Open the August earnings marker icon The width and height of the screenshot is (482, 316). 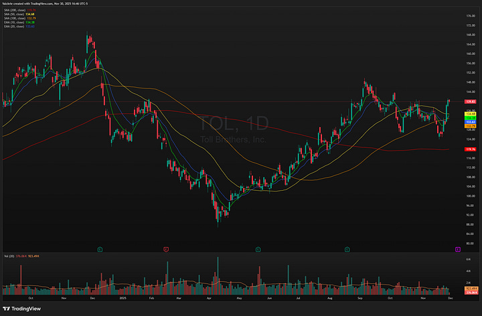point(347,249)
